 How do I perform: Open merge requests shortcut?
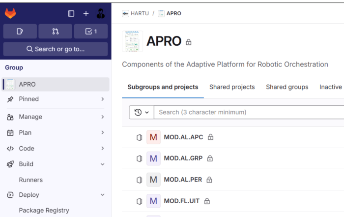[55, 31]
